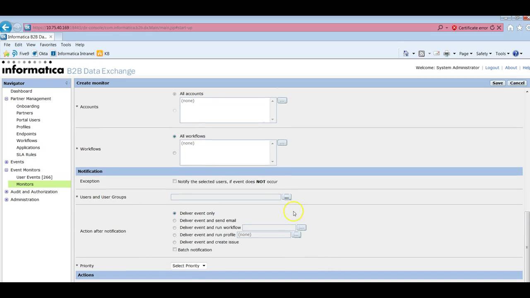Open Users and User Groups ... picker

[287, 197]
